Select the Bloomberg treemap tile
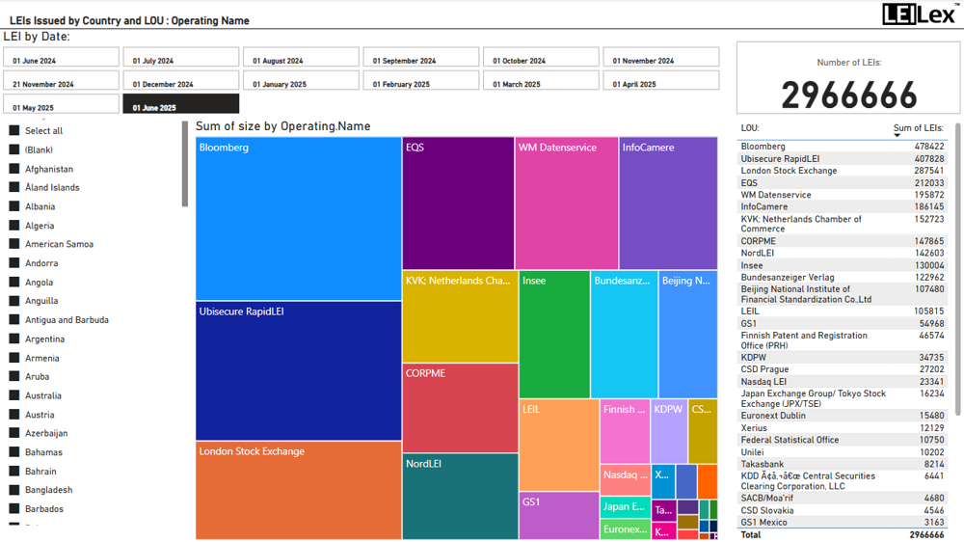The width and height of the screenshot is (964, 542). (298, 218)
